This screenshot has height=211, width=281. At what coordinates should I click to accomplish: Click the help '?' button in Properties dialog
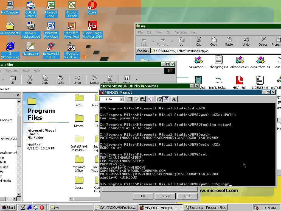point(192,86)
